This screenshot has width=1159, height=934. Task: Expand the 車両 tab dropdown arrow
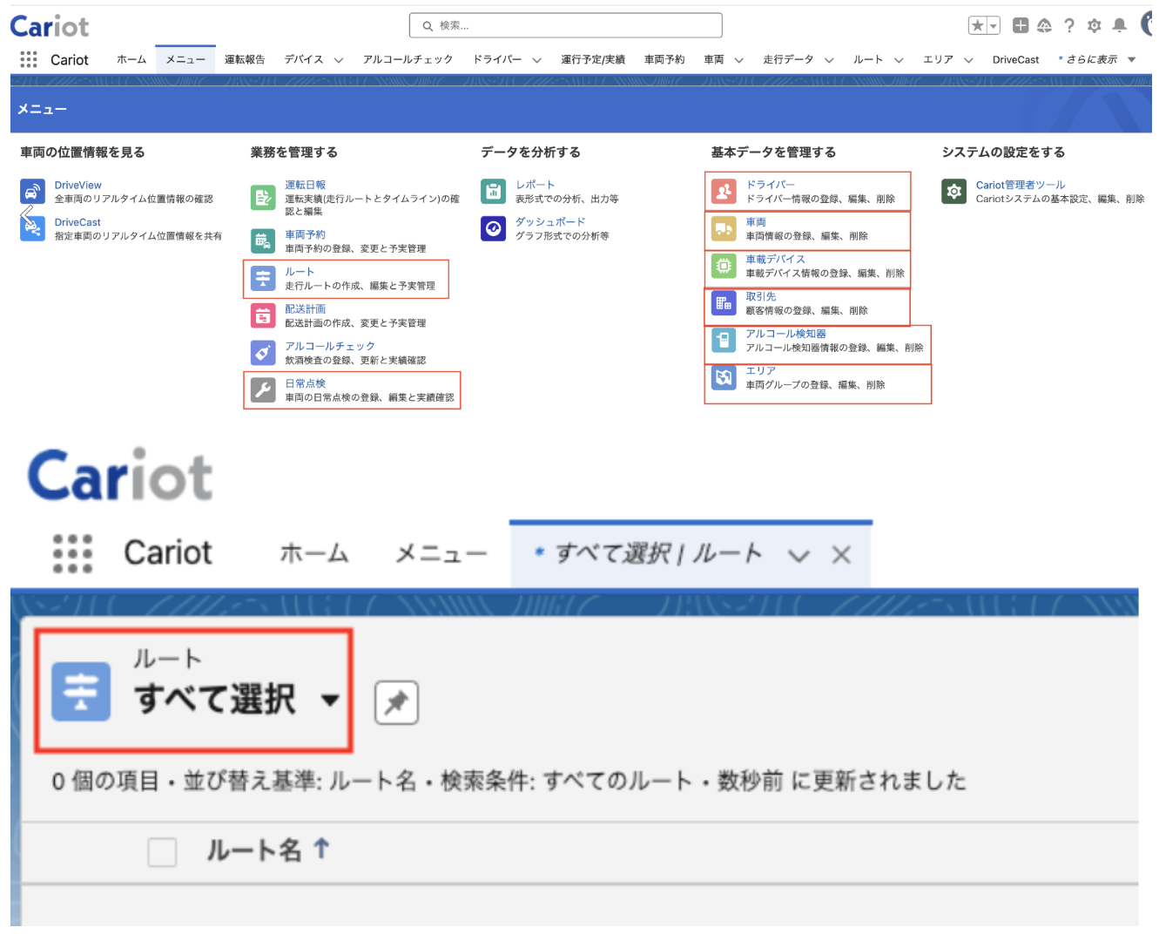tap(739, 60)
